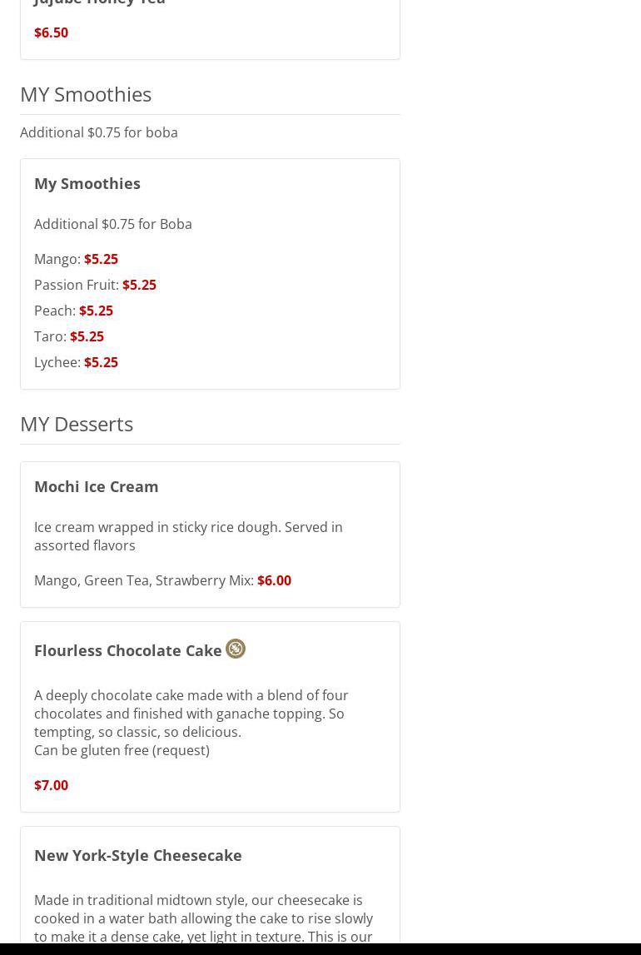Open the New York-Style Cheesecake item

[138, 855]
